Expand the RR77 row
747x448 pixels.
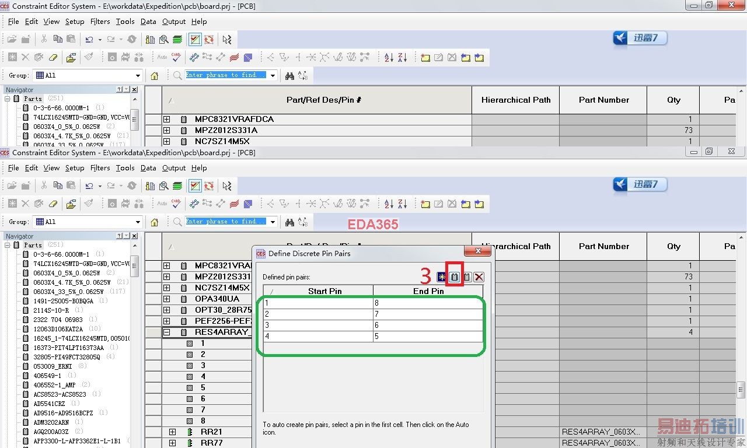click(172, 443)
